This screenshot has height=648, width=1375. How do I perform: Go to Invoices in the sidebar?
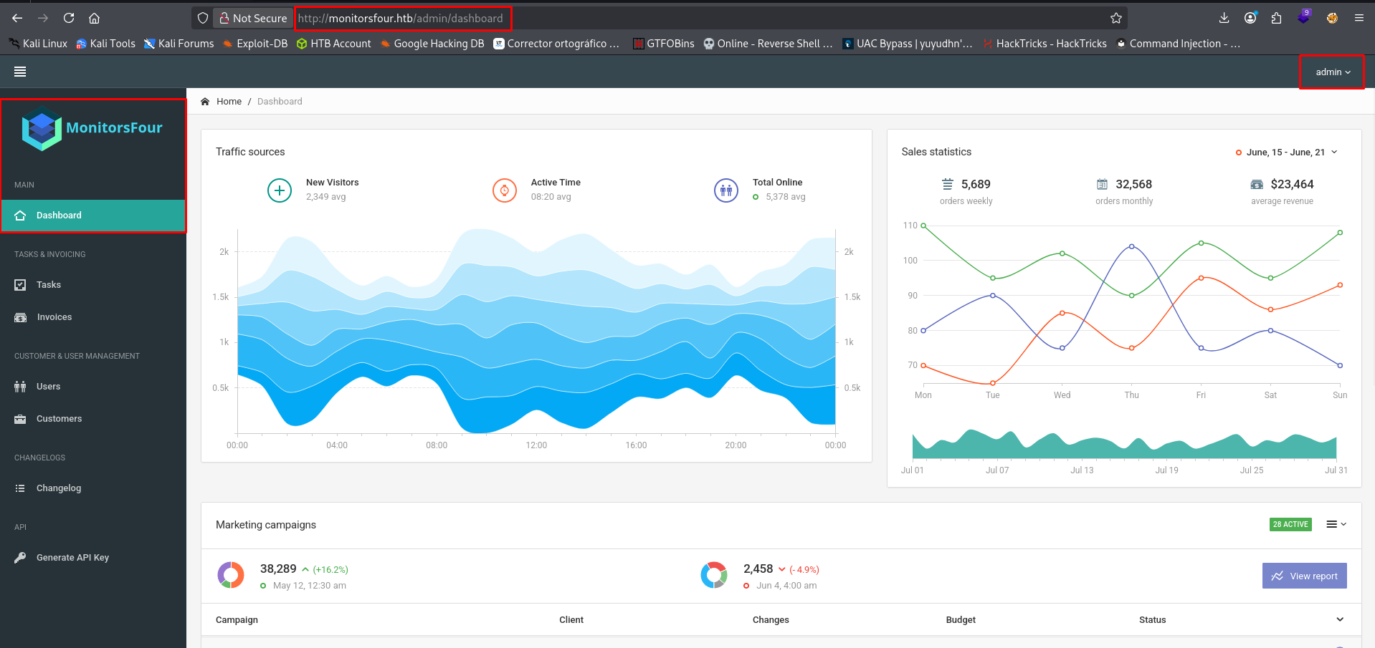[54, 317]
